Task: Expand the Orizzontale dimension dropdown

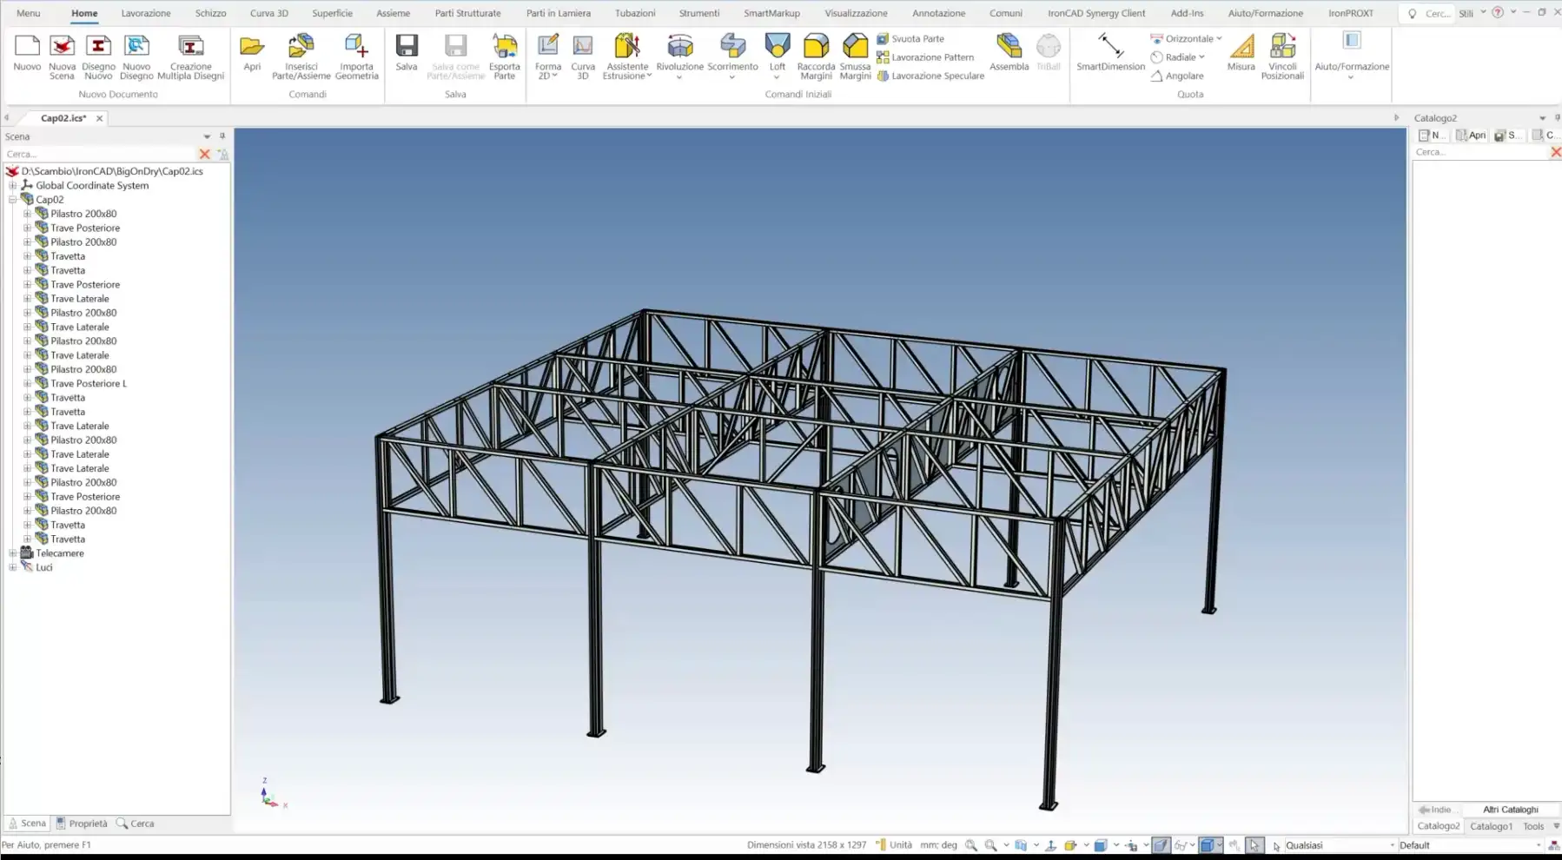Action: [x=1219, y=39]
